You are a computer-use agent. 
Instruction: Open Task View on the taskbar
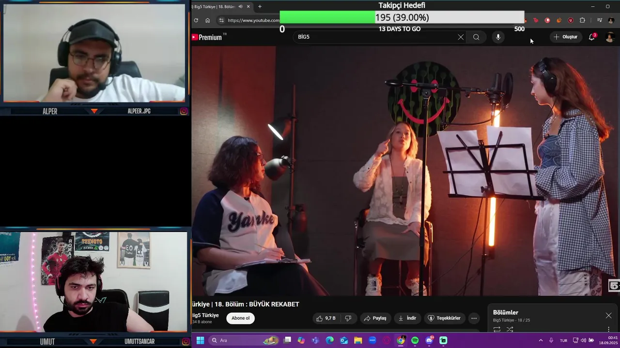tap(287, 340)
